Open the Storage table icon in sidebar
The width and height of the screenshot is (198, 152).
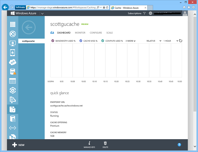click(x=13, y=81)
